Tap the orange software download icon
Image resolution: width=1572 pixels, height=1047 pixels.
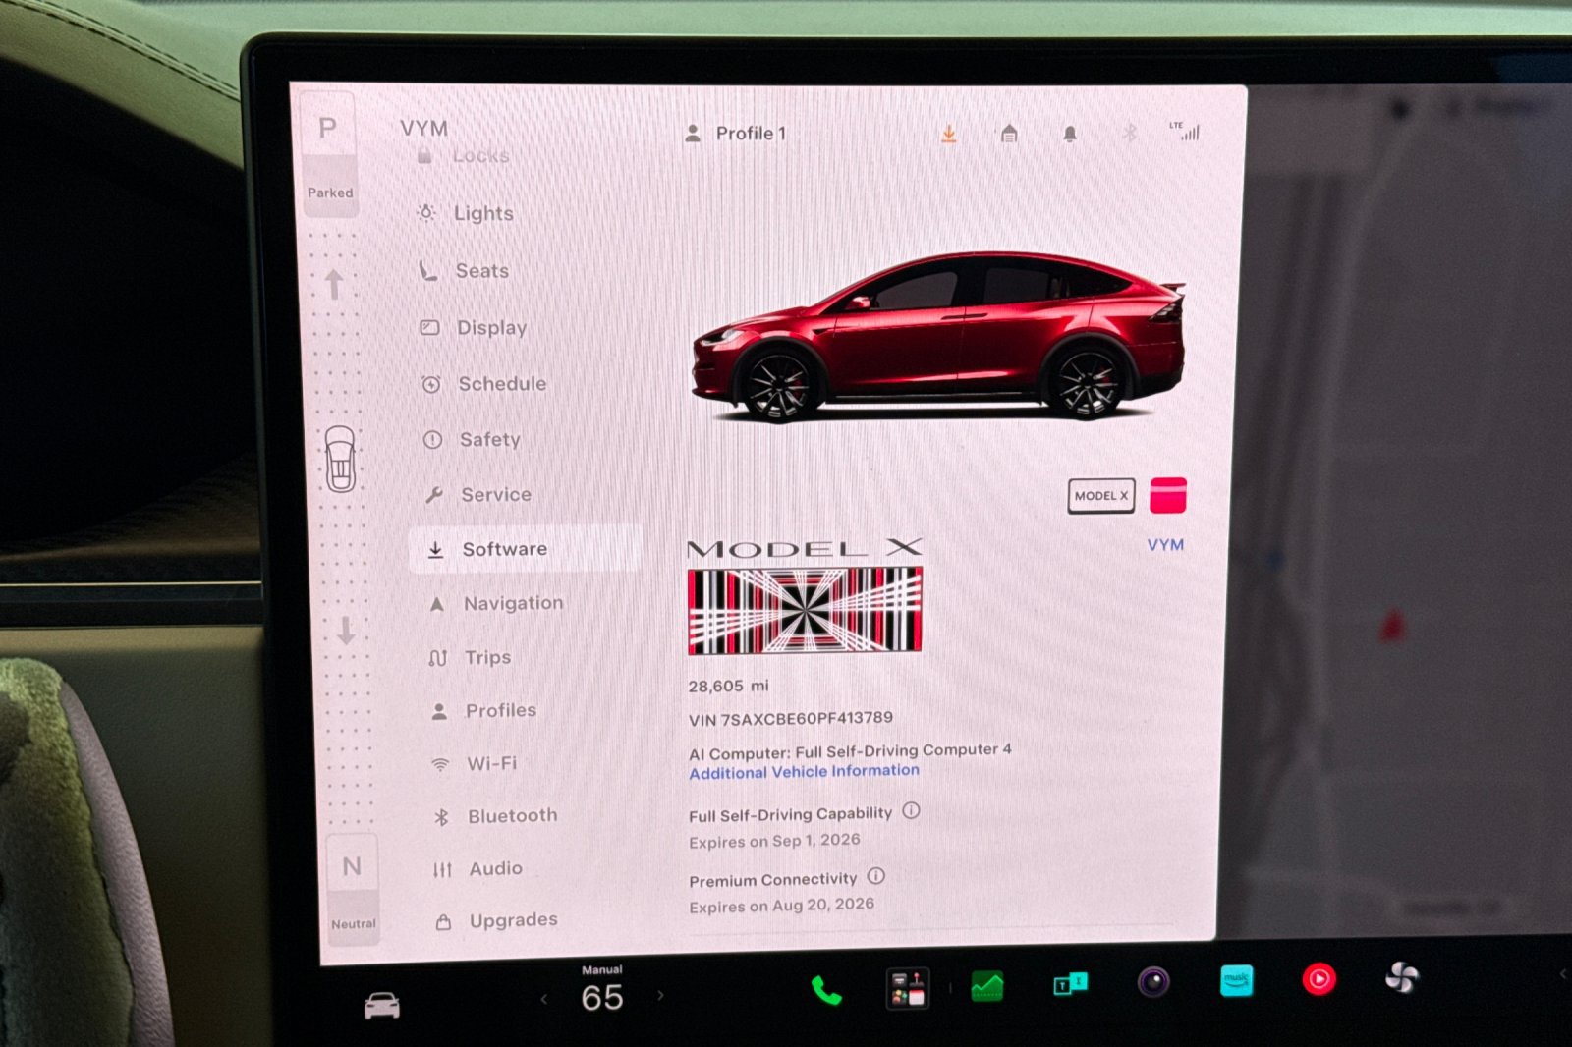tap(949, 133)
